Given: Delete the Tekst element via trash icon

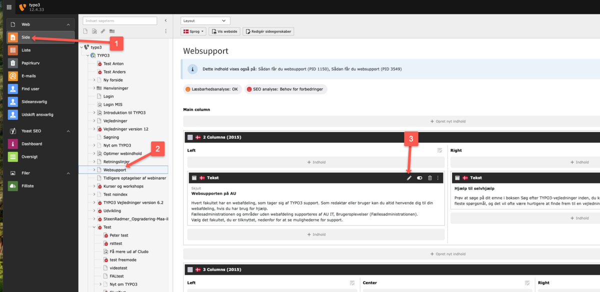Looking at the screenshot, I should click(x=429, y=178).
